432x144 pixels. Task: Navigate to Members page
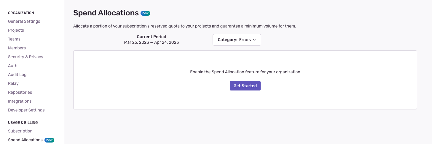coord(17,48)
